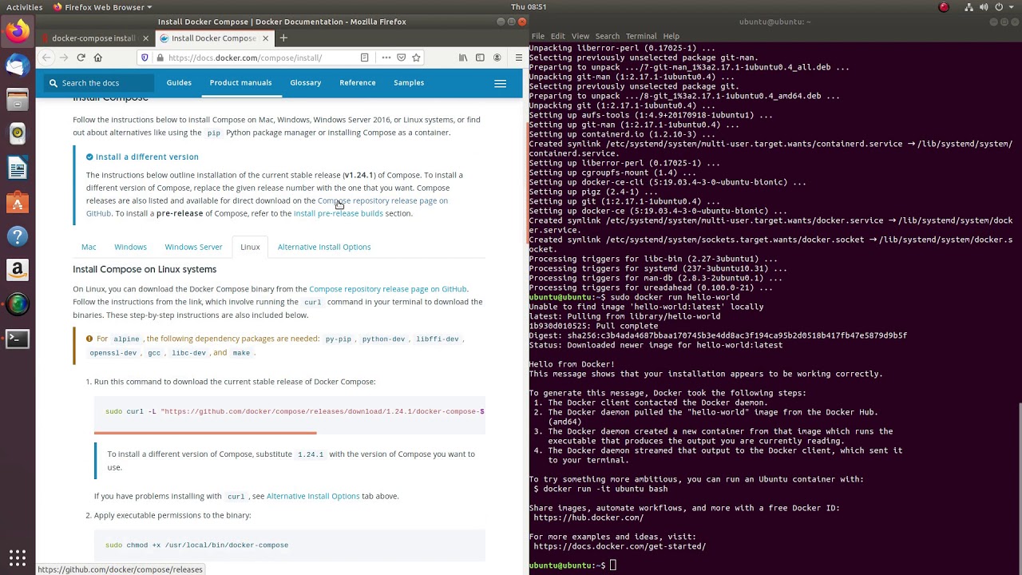This screenshot has height=575, width=1022.
Task: Click Firefox forward navigation arrow
Action: point(64,57)
